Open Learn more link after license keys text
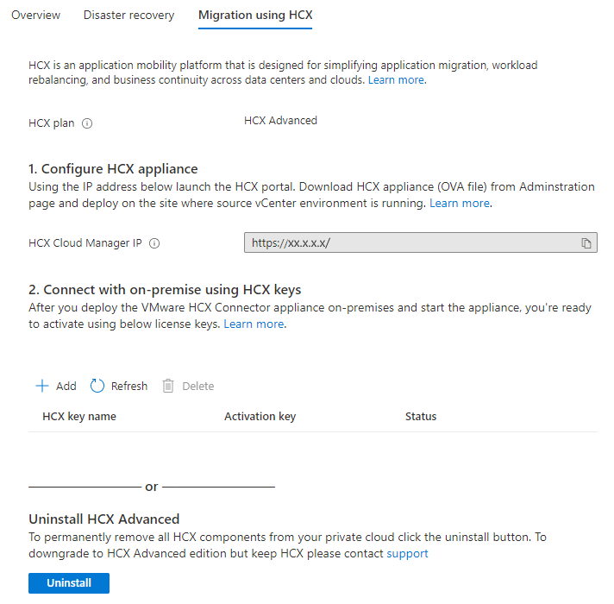 coord(254,324)
